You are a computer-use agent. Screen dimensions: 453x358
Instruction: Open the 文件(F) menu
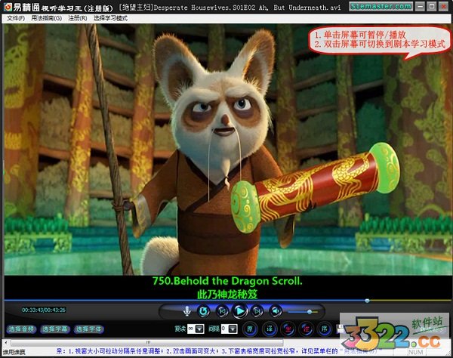pyautogui.click(x=16, y=18)
